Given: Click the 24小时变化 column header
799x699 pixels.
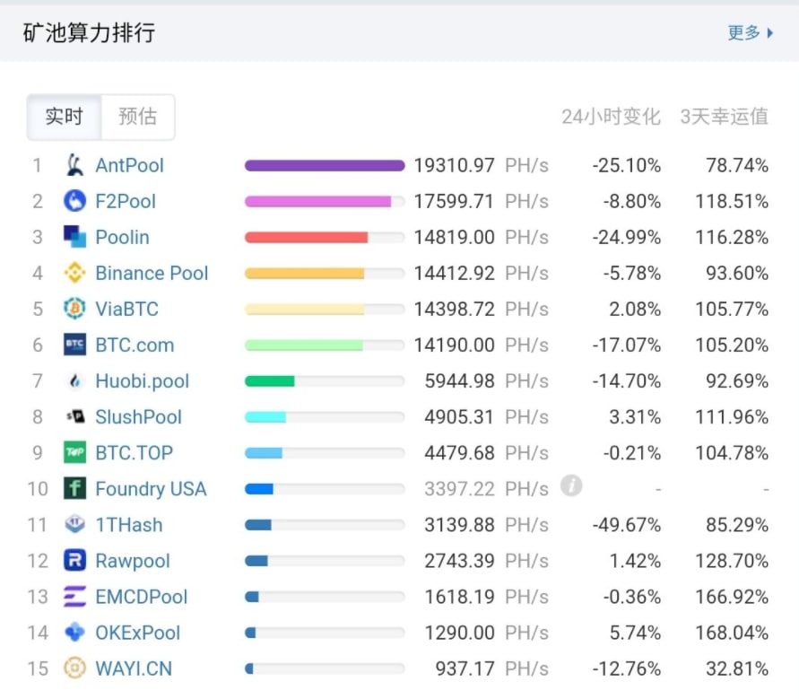Looking at the screenshot, I should pyautogui.click(x=611, y=117).
